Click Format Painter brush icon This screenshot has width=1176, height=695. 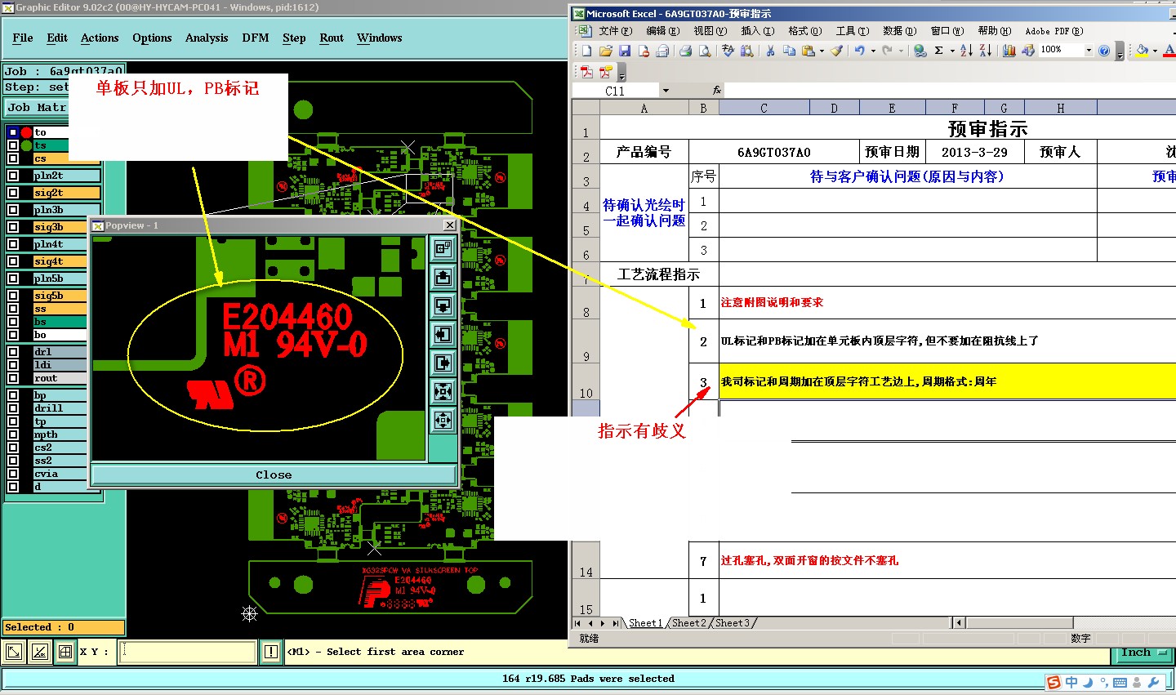836,51
